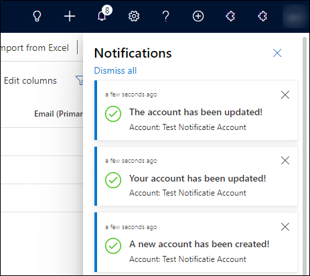Open the lightbulb Assistant icon
Screen dimensions: 310x276
pyautogui.click(x=37, y=16)
